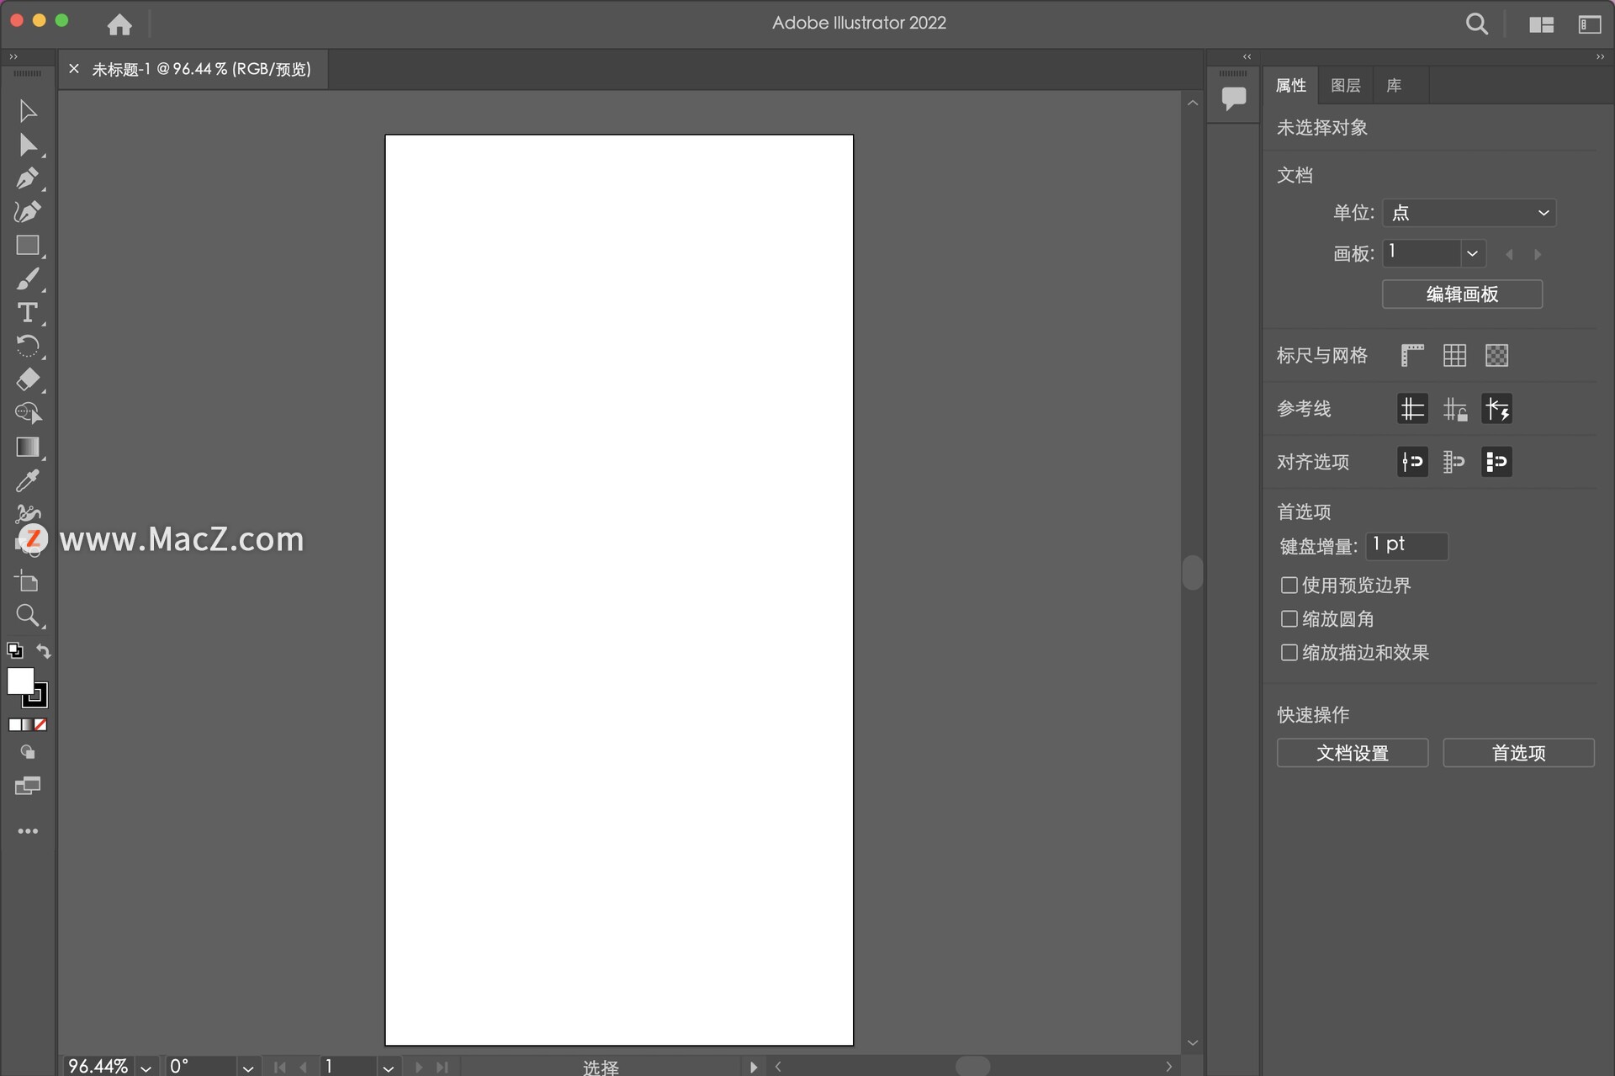The height and width of the screenshot is (1076, 1615).
Task: Activate the Zoom tool
Action: click(27, 616)
